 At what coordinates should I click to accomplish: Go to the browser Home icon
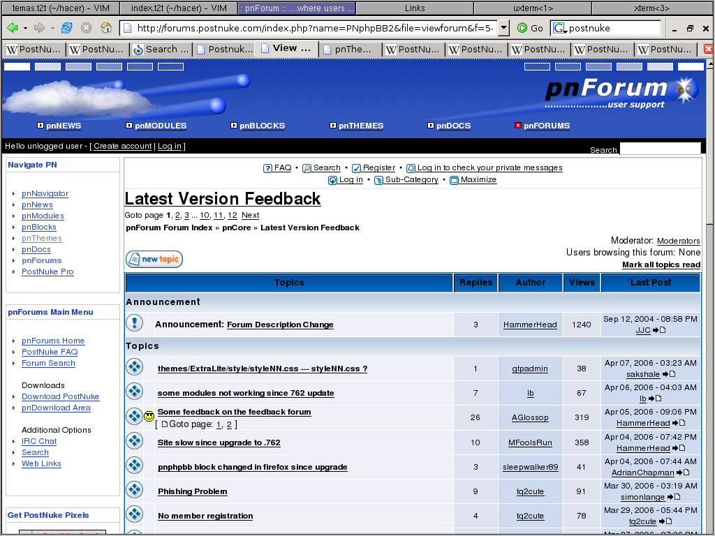click(106, 28)
